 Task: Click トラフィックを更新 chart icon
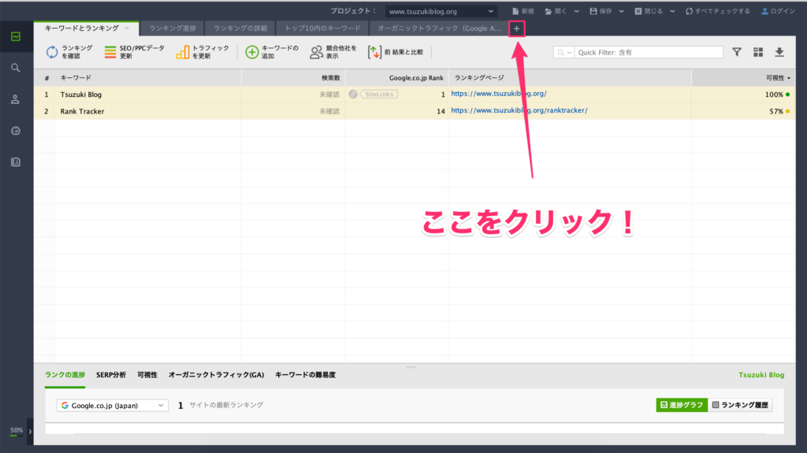pos(183,52)
